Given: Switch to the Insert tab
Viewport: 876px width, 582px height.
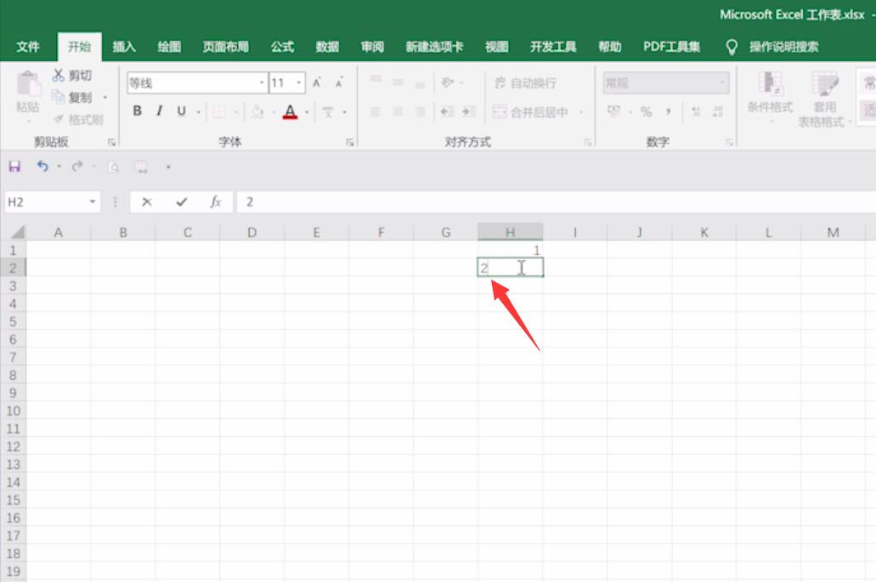Looking at the screenshot, I should (124, 47).
